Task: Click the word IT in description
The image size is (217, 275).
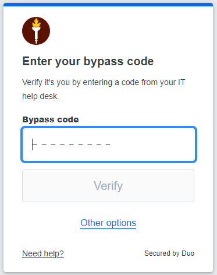Action: coord(182,82)
